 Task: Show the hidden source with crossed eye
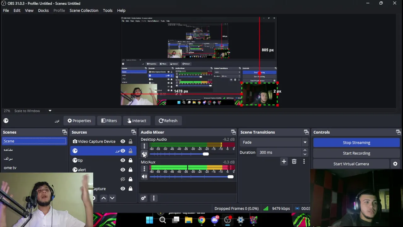point(123,179)
